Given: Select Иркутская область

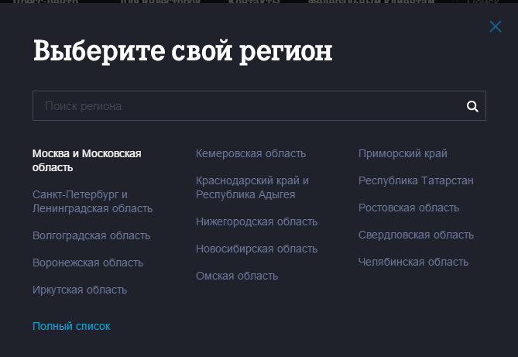Looking at the screenshot, I should (80, 290).
